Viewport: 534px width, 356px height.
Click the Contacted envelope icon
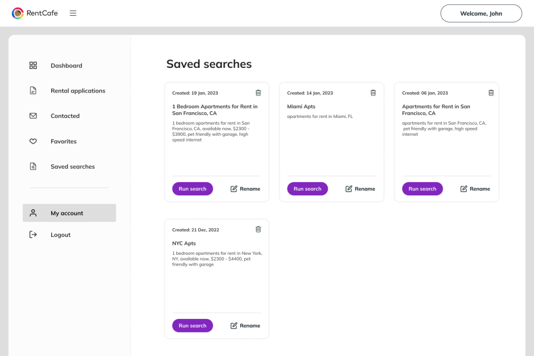coord(33,116)
